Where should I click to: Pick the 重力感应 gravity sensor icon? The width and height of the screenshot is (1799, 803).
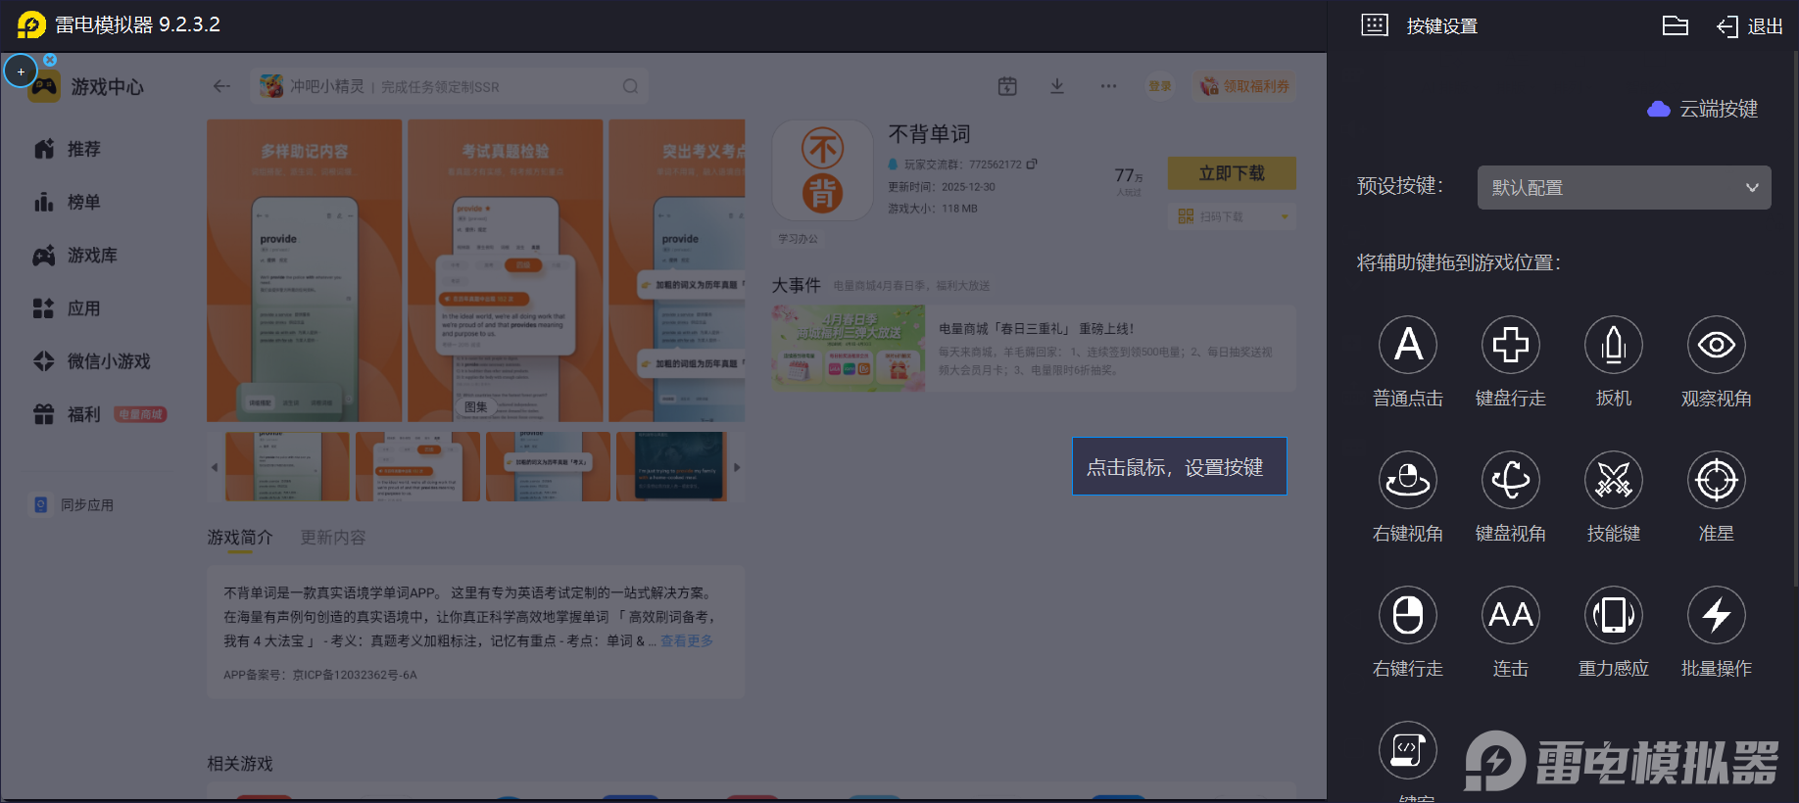coord(1614,615)
